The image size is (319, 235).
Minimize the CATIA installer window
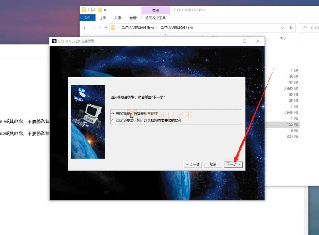pyautogui.click(x=232, y=41)
